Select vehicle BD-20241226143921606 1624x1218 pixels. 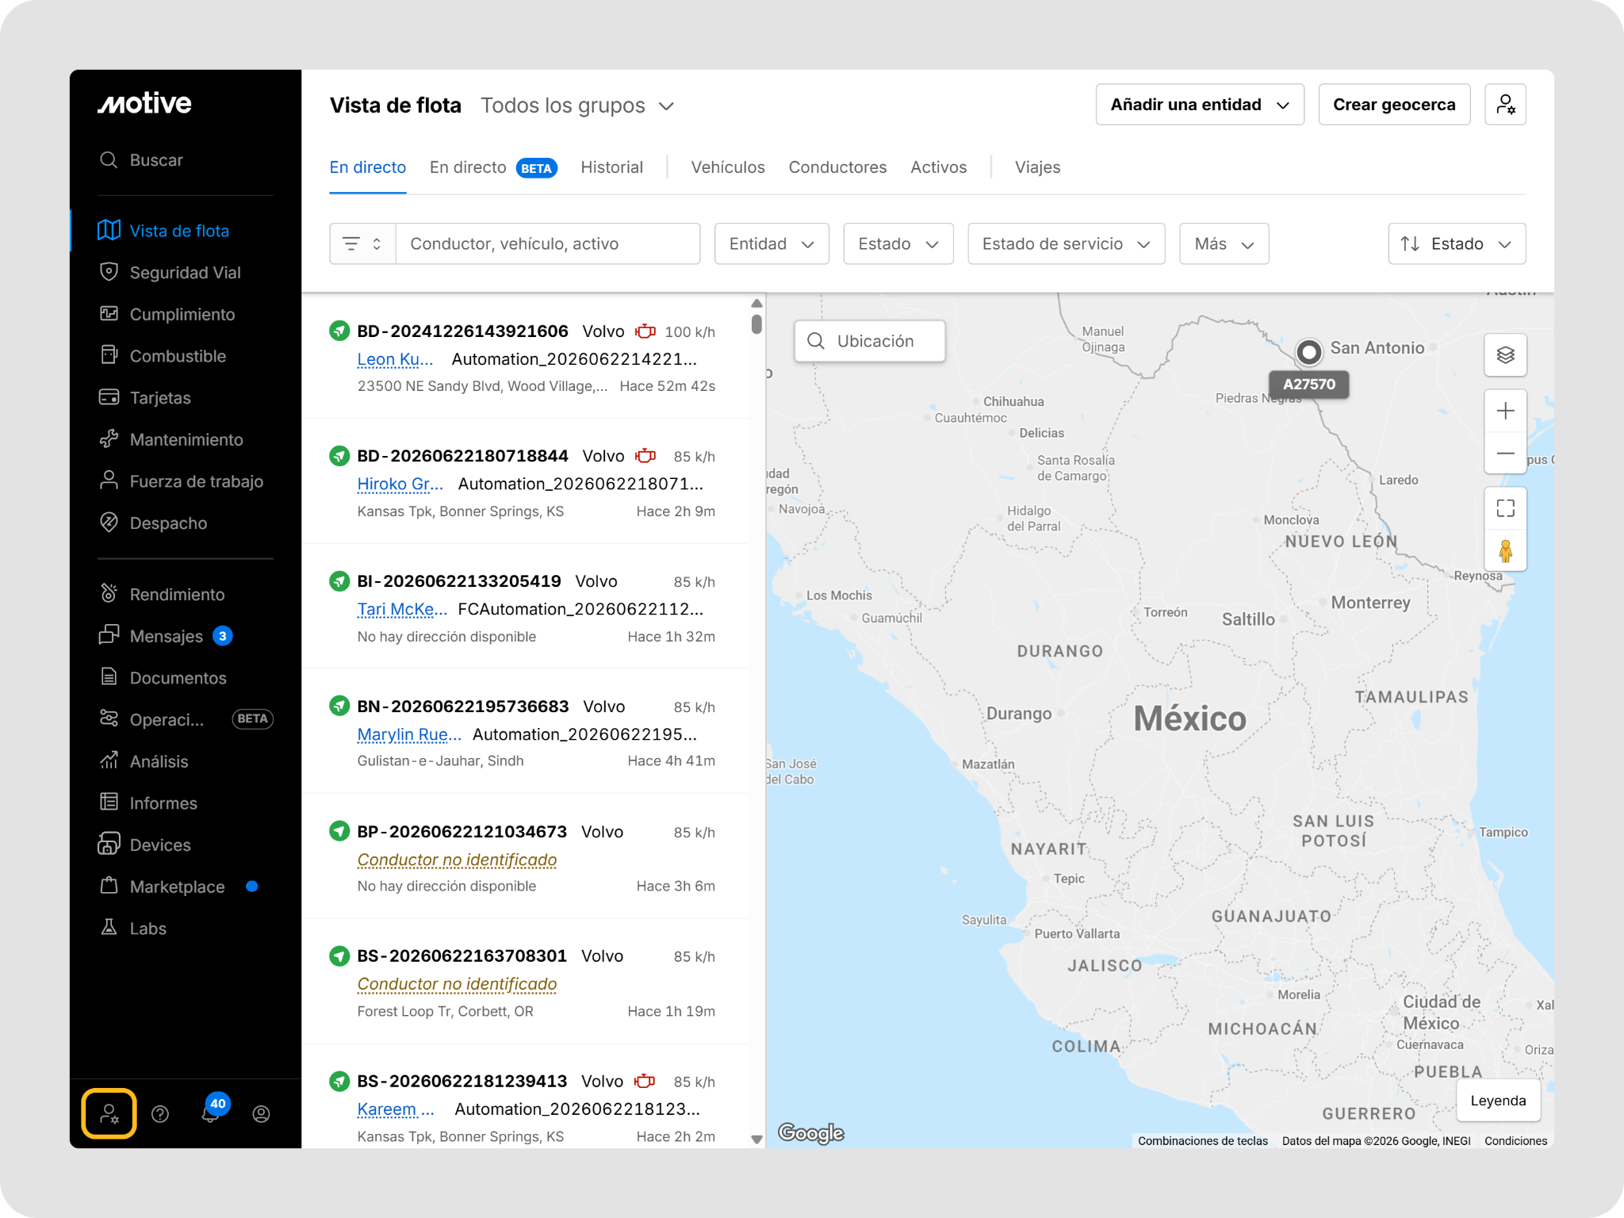[462, 331]
